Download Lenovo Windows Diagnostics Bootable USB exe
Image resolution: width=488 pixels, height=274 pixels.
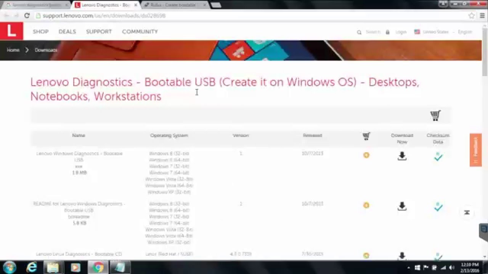point(402,156)
